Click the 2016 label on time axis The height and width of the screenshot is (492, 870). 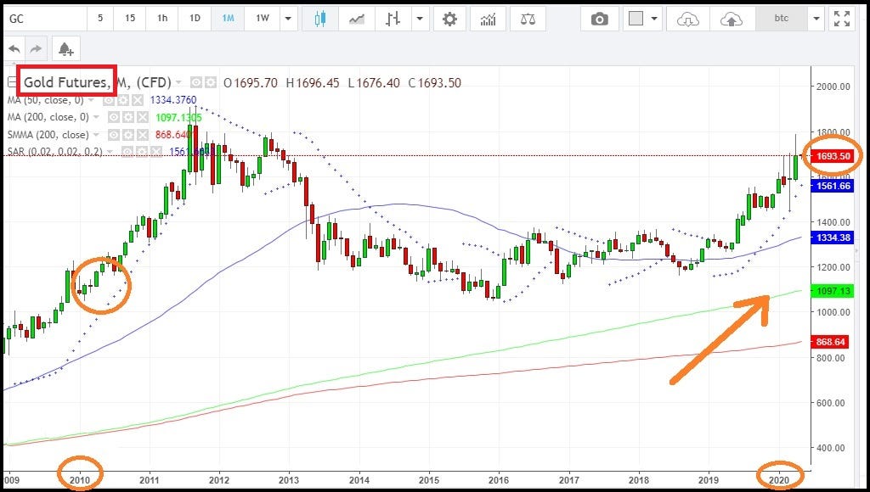coord(499,480)
